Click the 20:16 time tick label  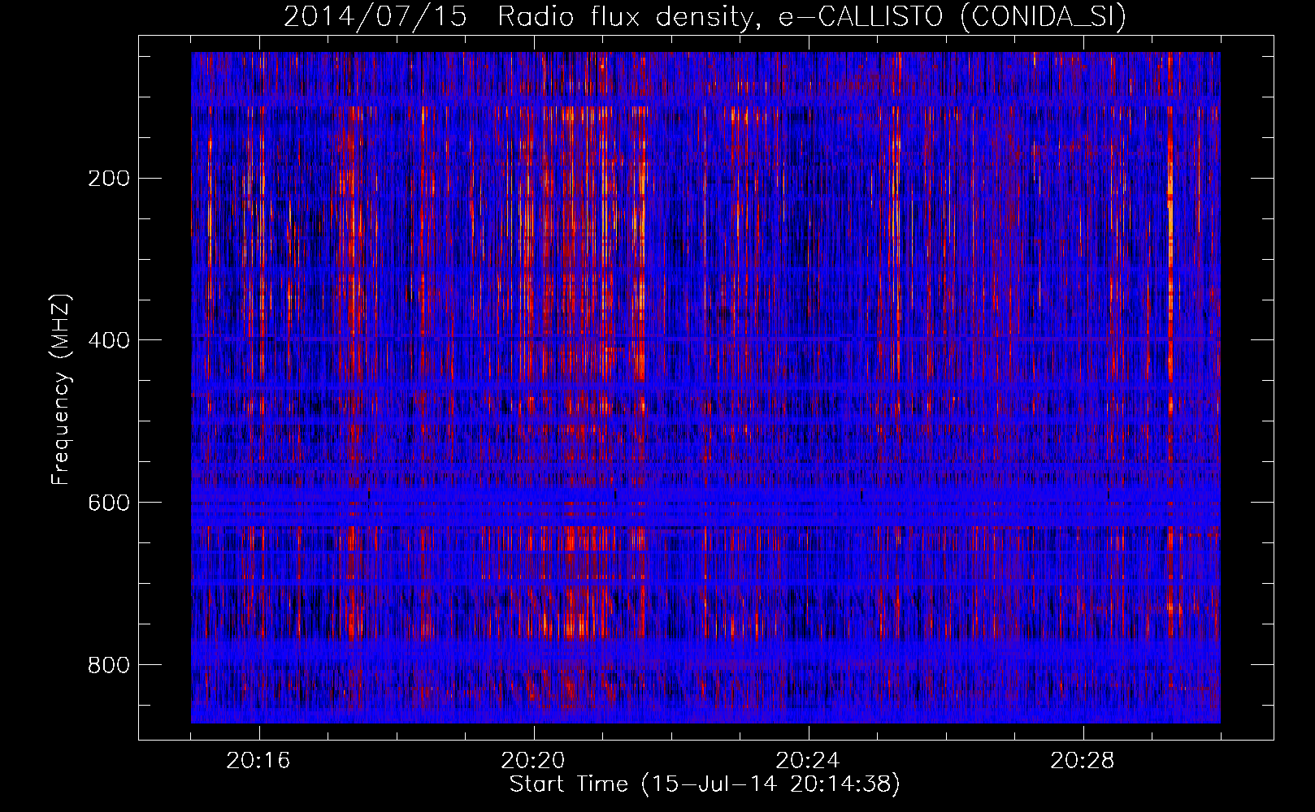258,761
